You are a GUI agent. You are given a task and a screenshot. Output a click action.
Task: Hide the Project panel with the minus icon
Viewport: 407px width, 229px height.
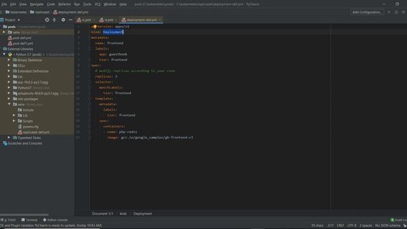pyautogui.click(x=71, y=20)
